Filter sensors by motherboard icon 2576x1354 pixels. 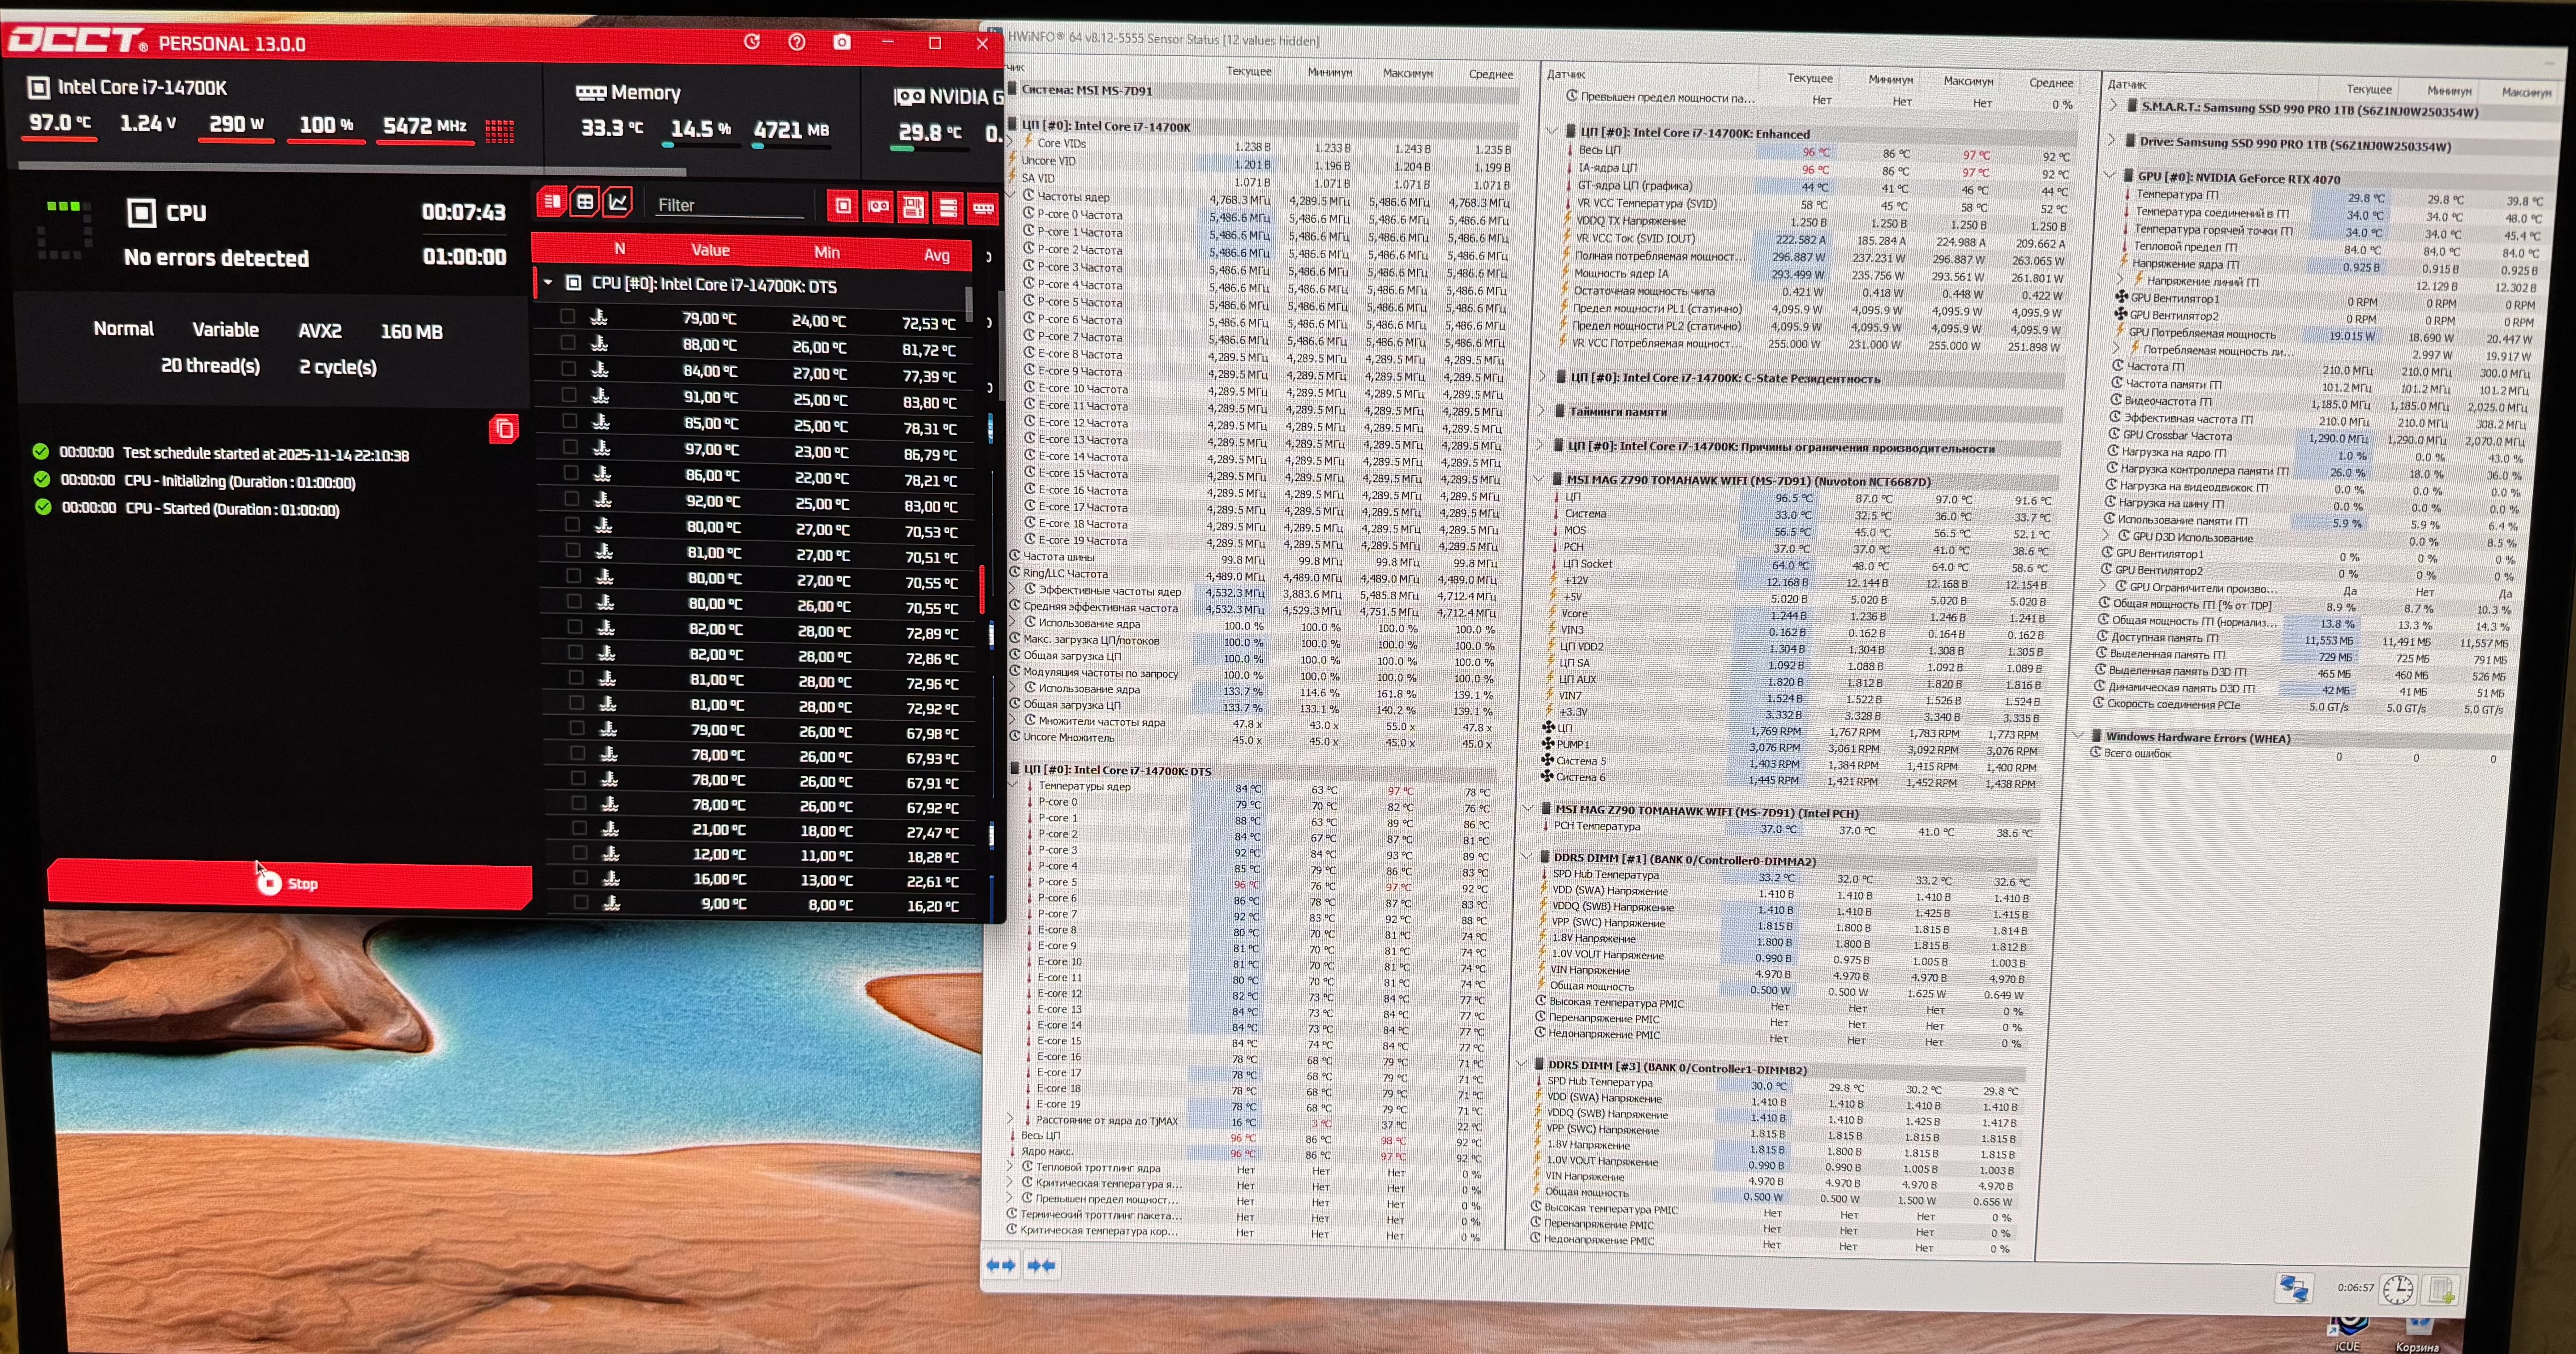(913, 207)
